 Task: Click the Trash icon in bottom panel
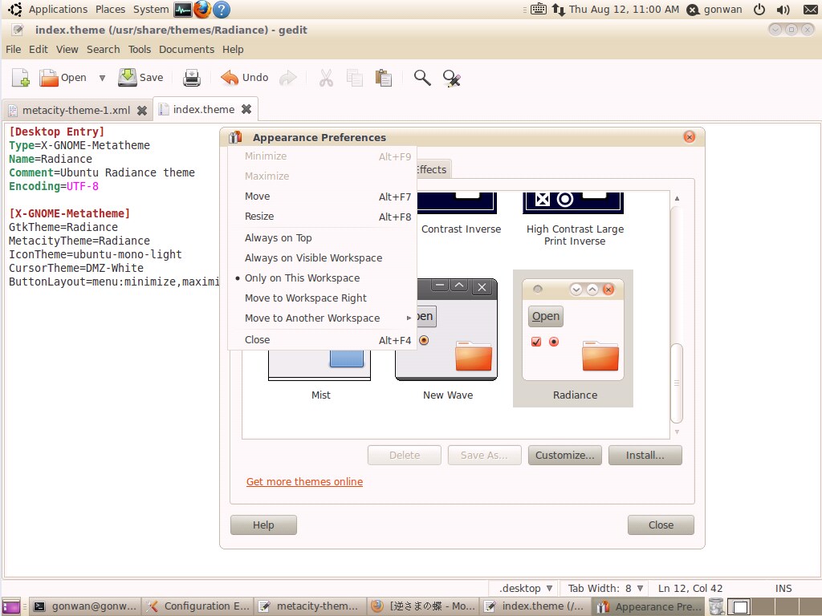pos(717,606)
